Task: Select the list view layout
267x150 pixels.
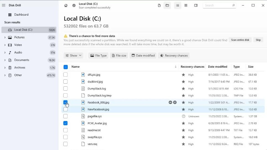Action: (x=178, y=5)
